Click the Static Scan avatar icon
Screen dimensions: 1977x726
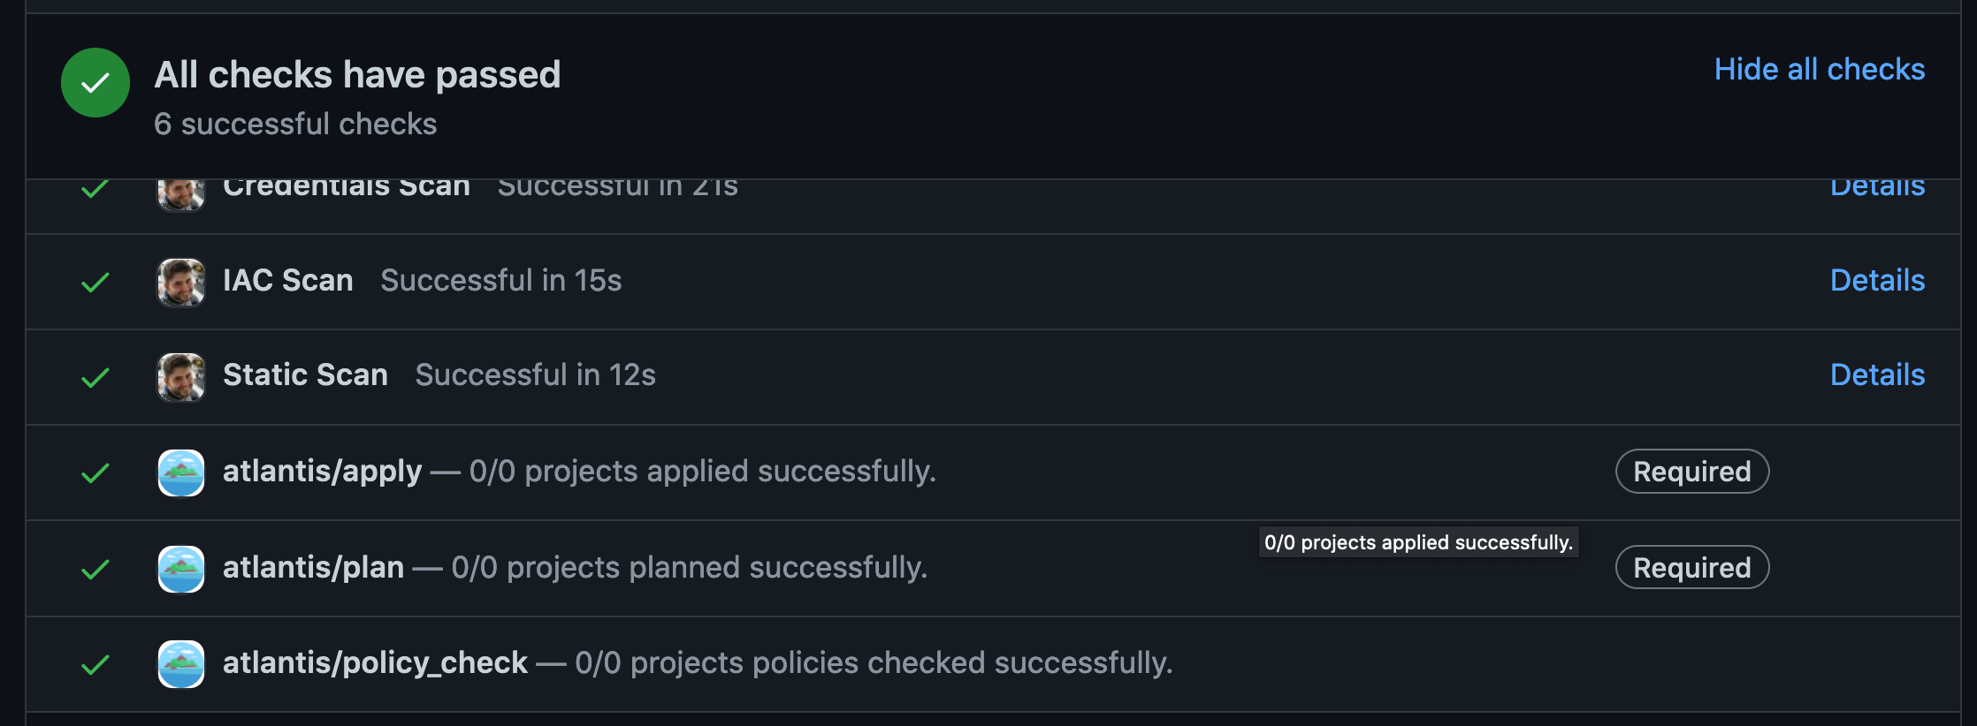click(x=180, y=376)
